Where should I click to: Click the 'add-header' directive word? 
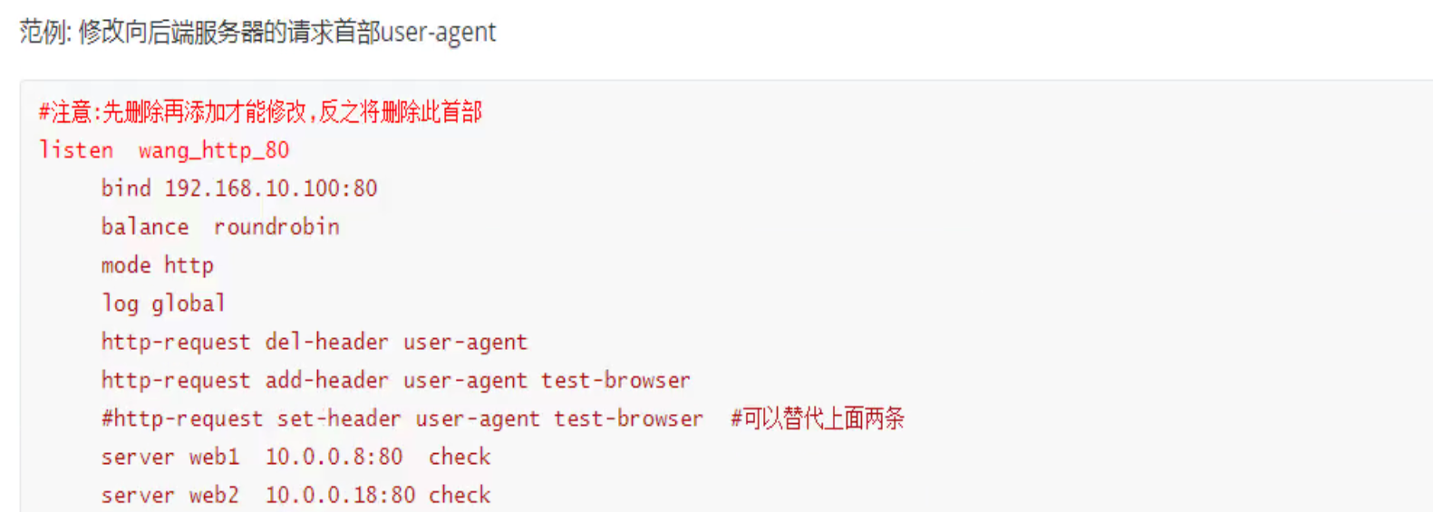(x=326, y=381)
